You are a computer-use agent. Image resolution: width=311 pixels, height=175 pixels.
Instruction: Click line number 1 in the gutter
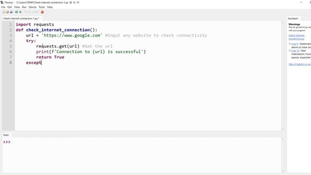click(10, 24)
